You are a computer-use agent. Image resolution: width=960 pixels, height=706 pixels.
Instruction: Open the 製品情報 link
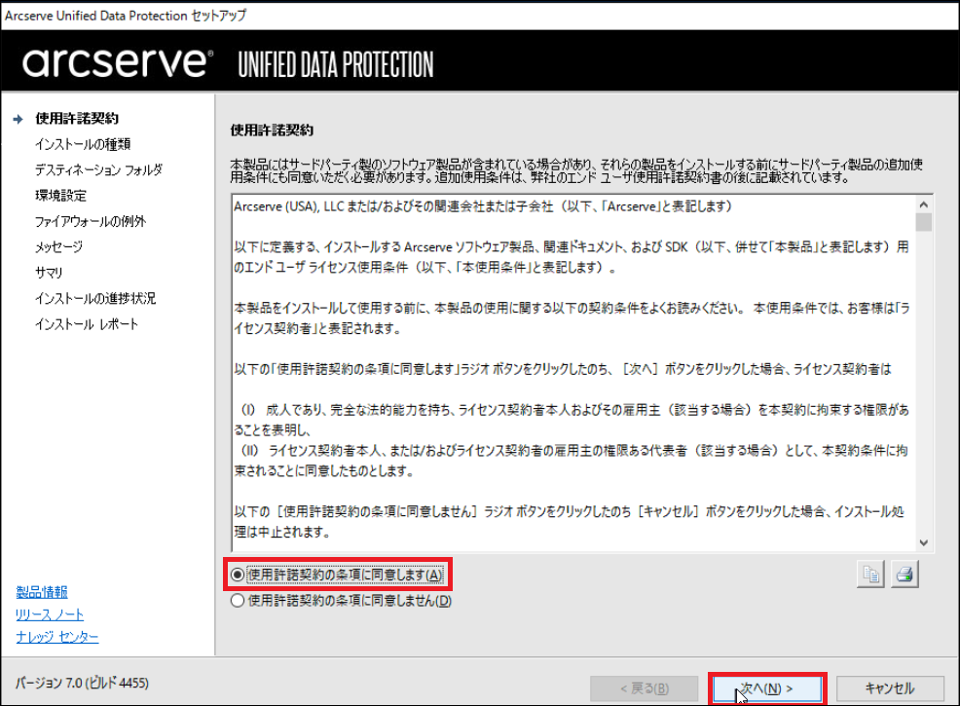click(42, 592)
